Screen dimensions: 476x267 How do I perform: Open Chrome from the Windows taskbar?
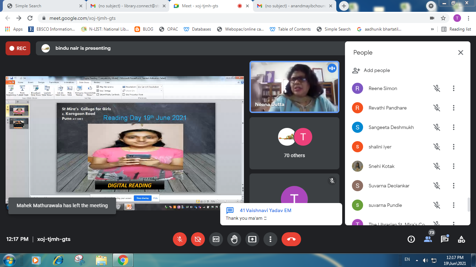click(x=123, y=260)
